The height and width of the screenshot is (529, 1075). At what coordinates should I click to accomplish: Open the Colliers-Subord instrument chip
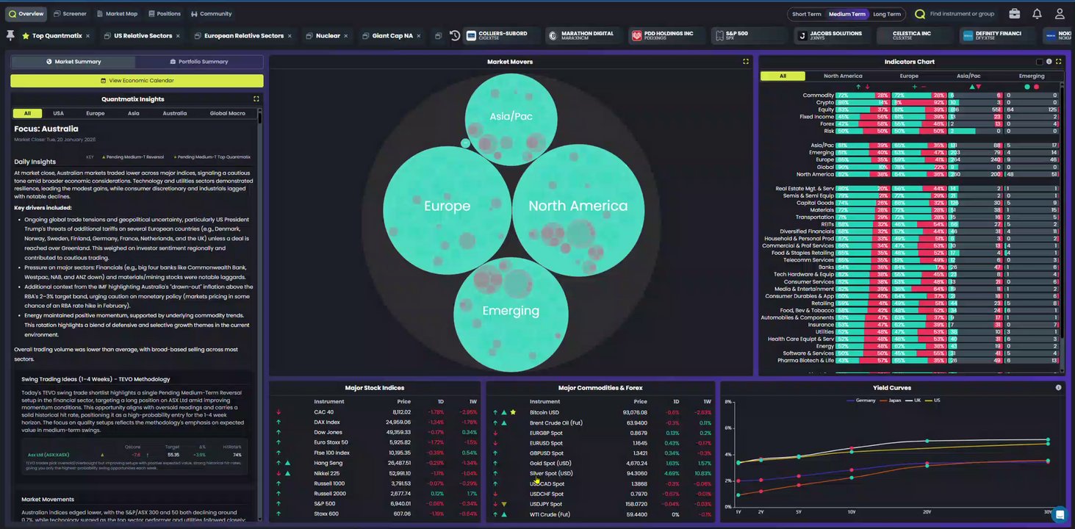point(502,35)
